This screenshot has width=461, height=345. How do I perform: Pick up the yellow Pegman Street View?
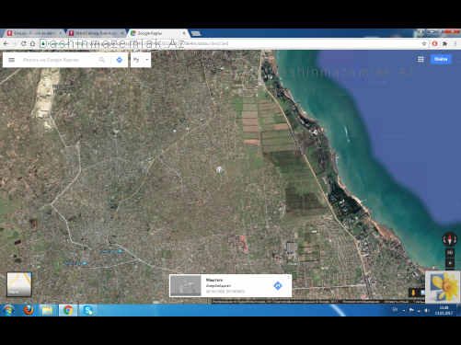(x=413, y=293)
